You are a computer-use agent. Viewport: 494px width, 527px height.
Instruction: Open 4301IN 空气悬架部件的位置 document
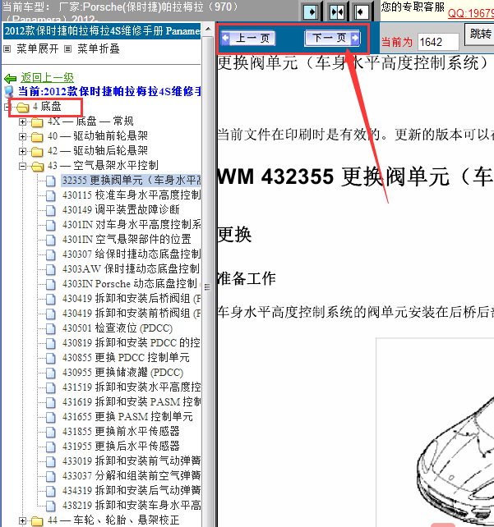[127, 240]
